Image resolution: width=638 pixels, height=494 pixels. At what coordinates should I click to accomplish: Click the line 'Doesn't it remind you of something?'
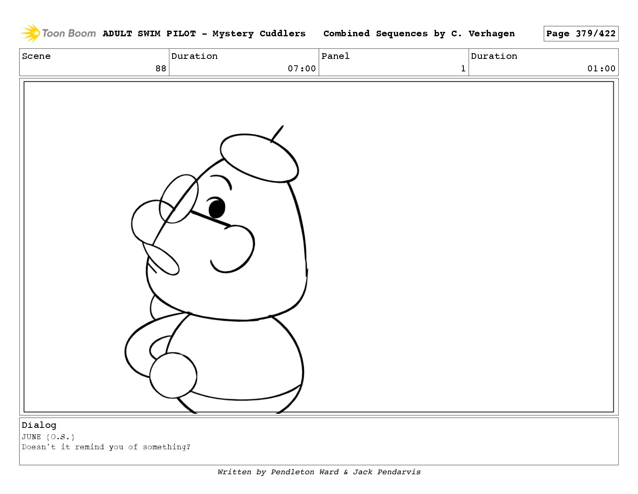click(106, 447)
